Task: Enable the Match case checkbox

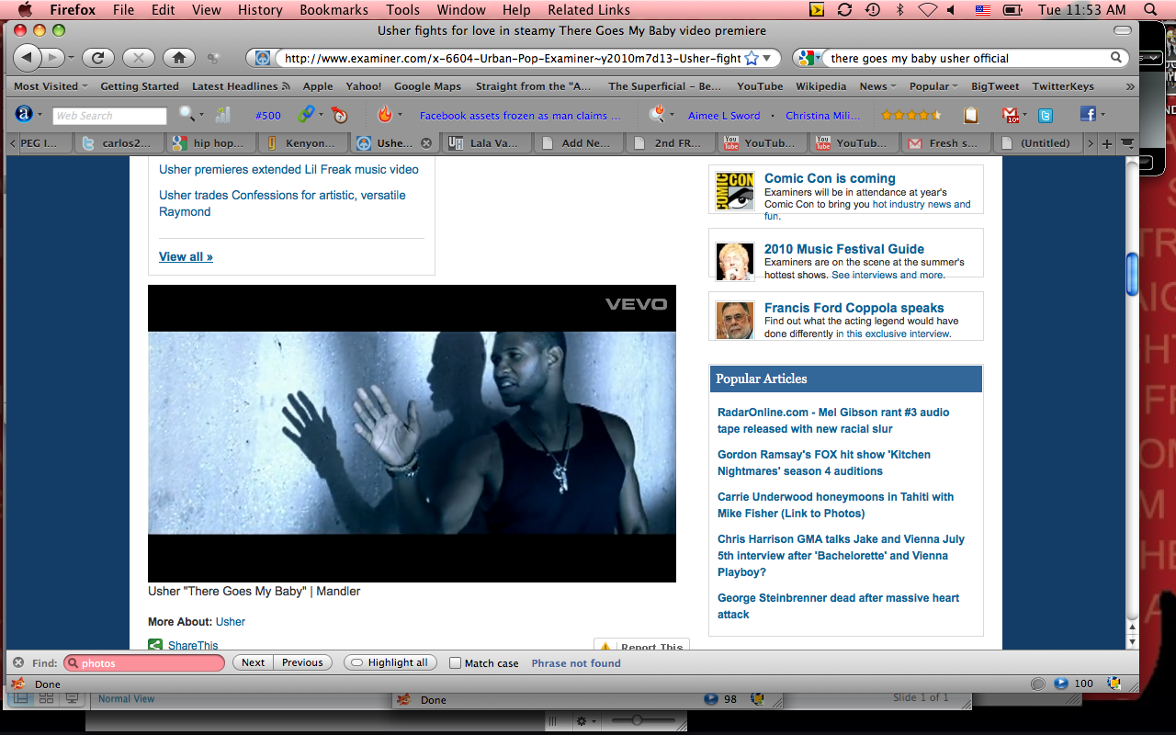Action: pos(456,663)
